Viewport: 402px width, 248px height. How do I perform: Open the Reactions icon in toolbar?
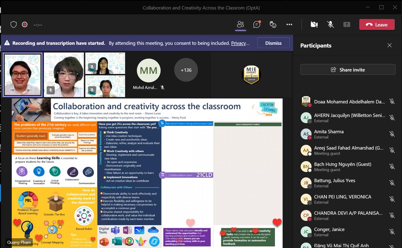pos(273,24)
